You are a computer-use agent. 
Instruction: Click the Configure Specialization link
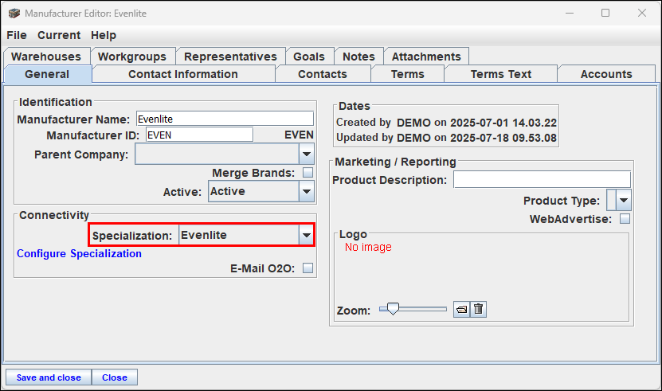(x=80, y=253)
